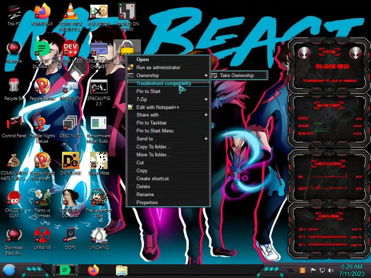Select the green DI FOR DUMBASS icon
Screen dimensions: 371x278
(42, 55)
